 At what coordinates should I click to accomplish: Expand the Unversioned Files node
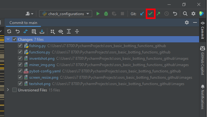pyautogui.click(x=8, y=90)
